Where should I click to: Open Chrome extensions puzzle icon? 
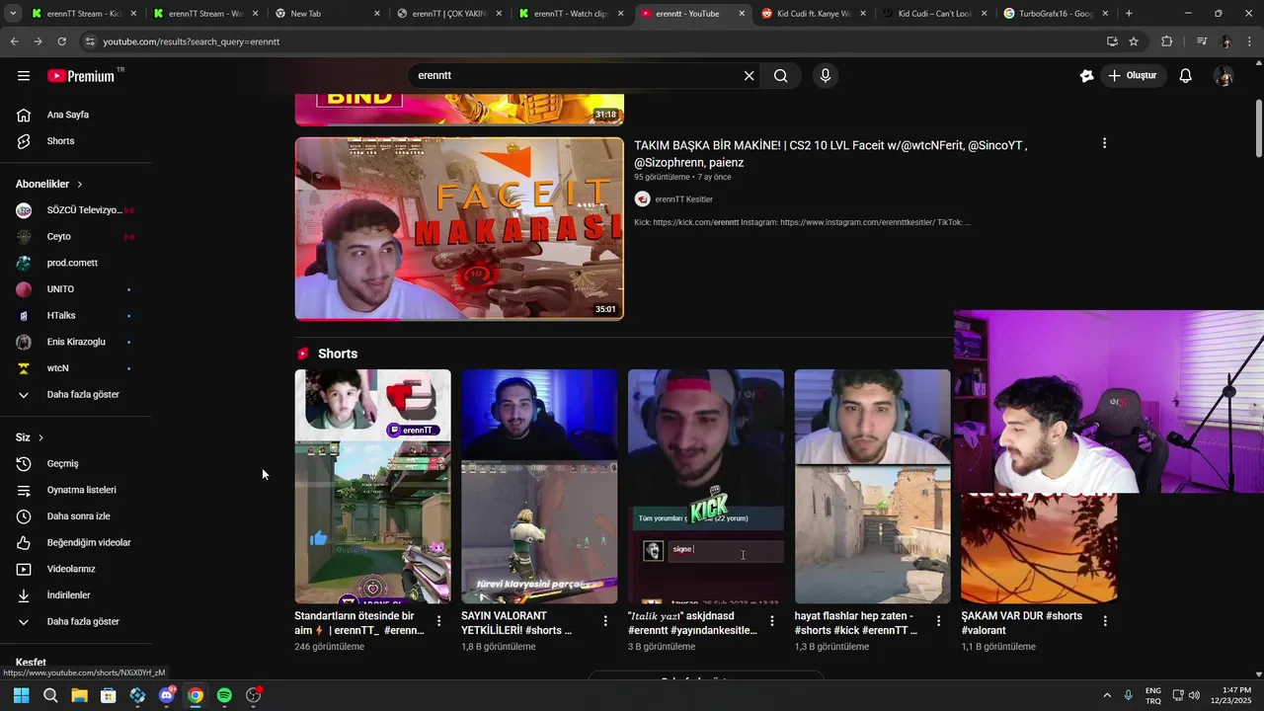(x=1166, y=41)
